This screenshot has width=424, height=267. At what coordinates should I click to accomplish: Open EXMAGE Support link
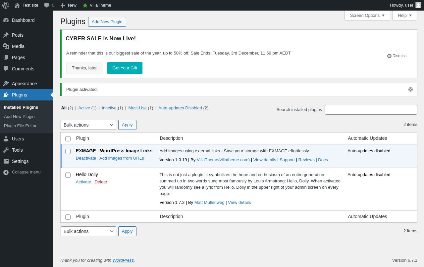click(287, 160)
